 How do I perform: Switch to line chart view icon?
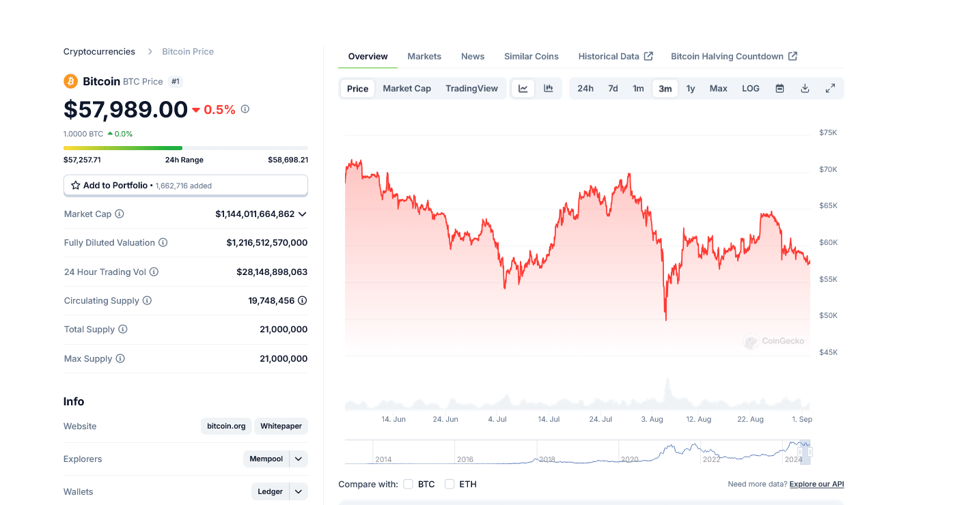(x=523, y=89)
